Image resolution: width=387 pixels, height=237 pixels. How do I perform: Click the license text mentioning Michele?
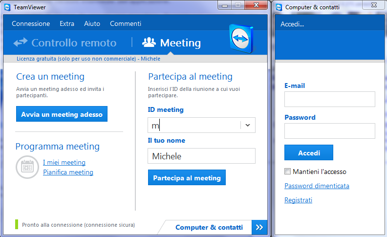(88, 59)
